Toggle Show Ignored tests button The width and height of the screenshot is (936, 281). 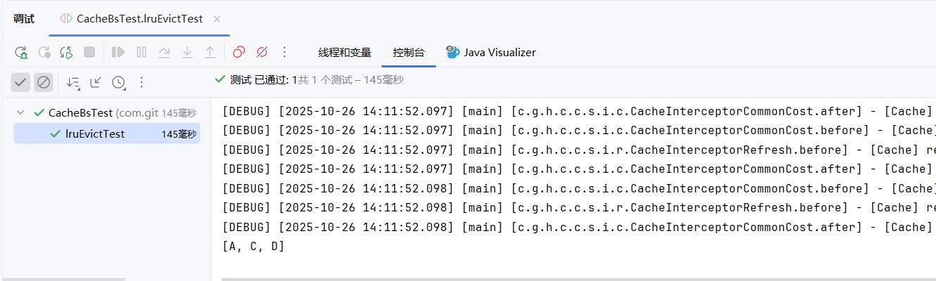click(x=44, y=82)
